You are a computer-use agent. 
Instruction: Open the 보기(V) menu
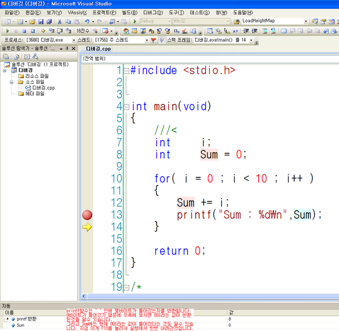[54, 13]
